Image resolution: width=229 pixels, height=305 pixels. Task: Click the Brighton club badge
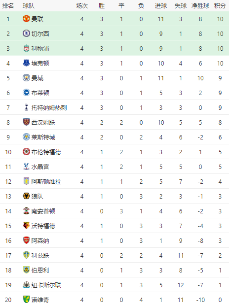[26, 93]
